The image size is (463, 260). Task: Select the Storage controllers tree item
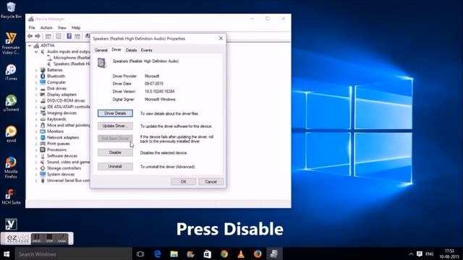click(64, 168)
